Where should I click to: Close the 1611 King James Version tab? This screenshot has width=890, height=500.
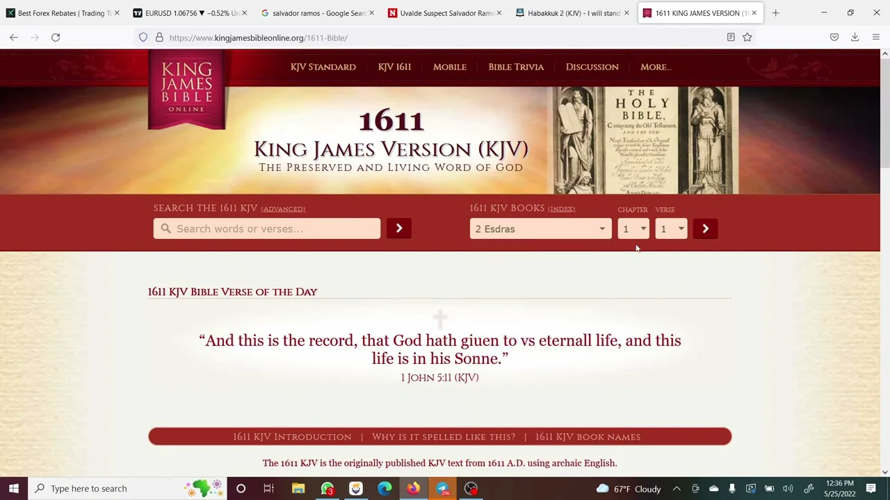(754, 12)
